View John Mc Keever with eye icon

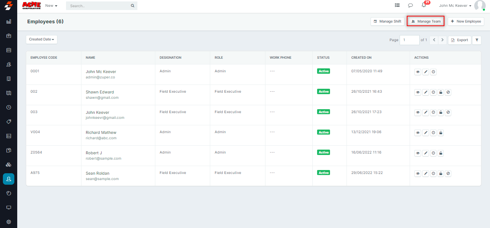click(418, 72)
